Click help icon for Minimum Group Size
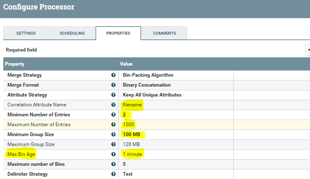The width and height of the screenshot is (310, 179). [113, 135]
